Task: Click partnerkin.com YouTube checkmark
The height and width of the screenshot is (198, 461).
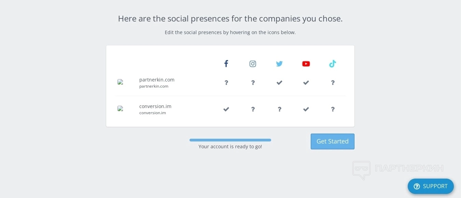Action: click(x=306, y=82)
